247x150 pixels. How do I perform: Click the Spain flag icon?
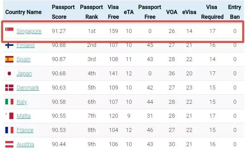(x=9, y=59)
